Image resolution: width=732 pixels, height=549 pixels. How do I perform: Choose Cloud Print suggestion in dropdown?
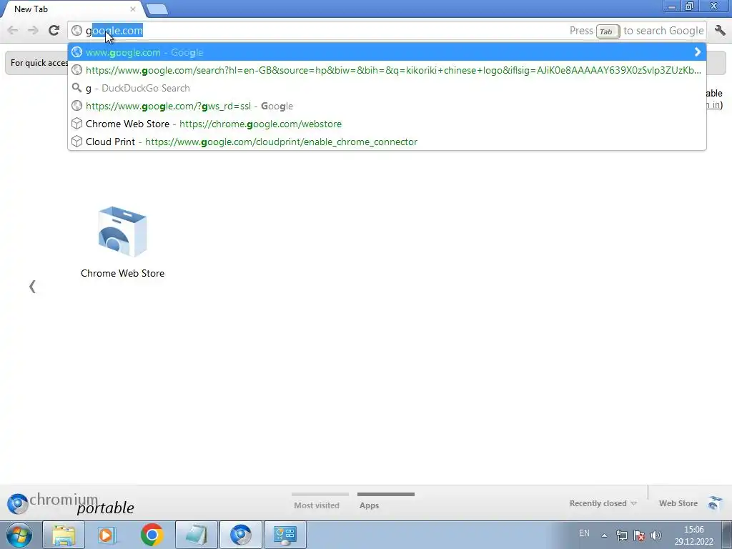coord(387,142)
